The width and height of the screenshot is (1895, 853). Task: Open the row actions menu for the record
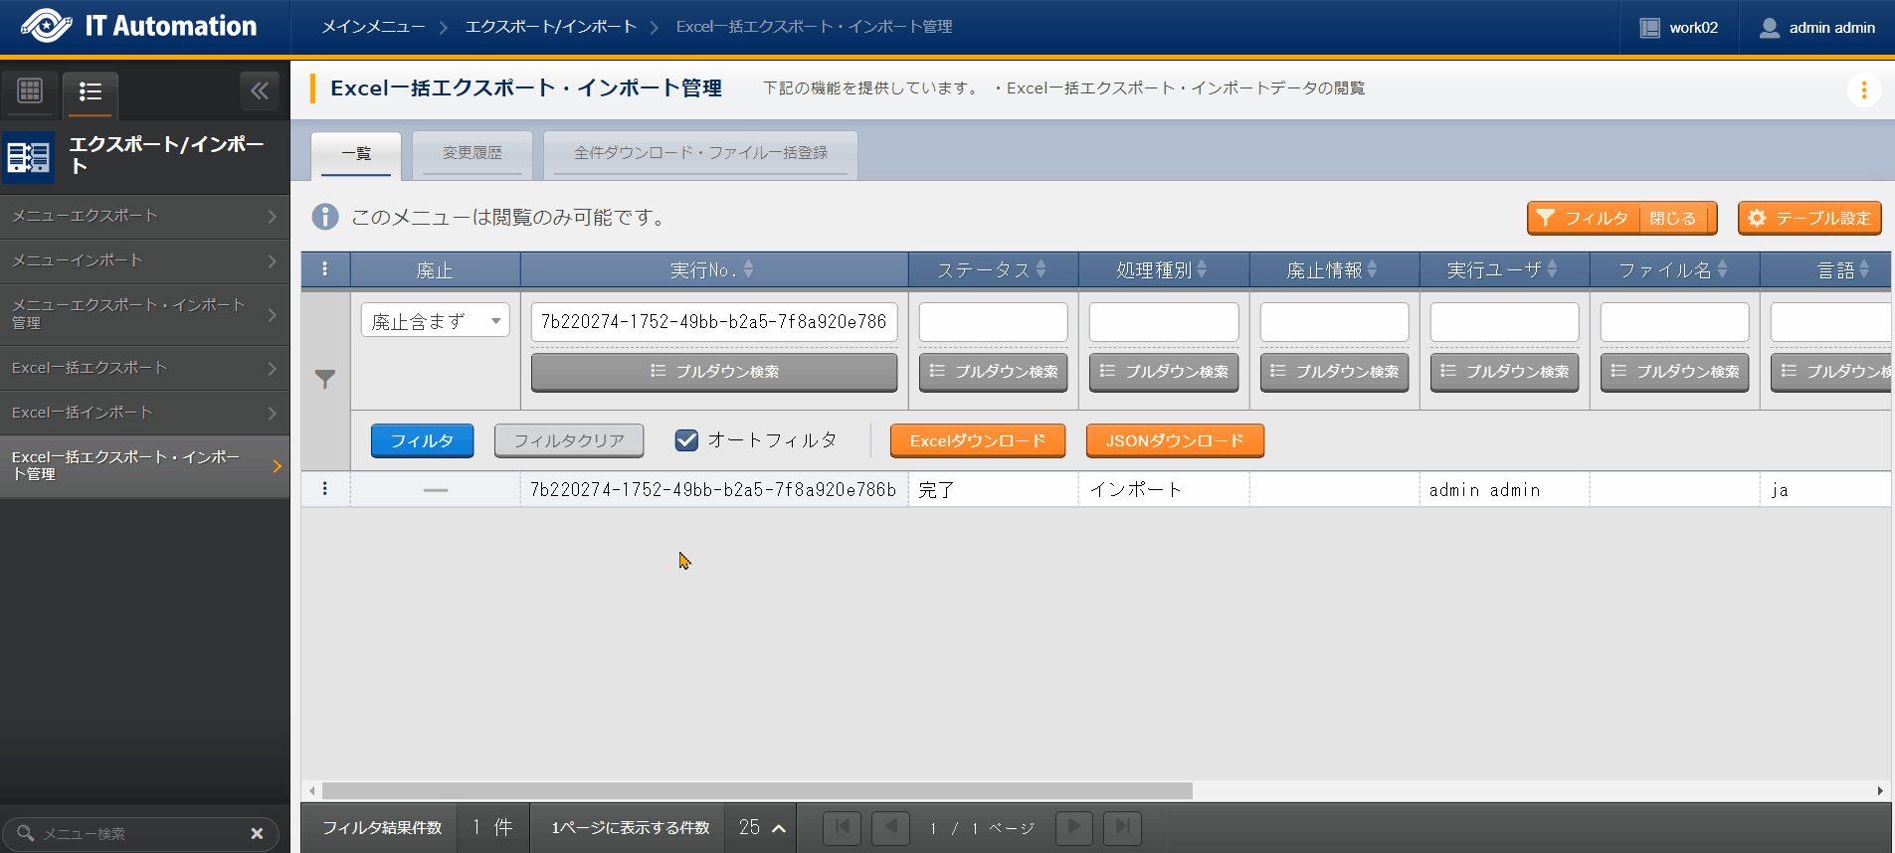[325, 489]
